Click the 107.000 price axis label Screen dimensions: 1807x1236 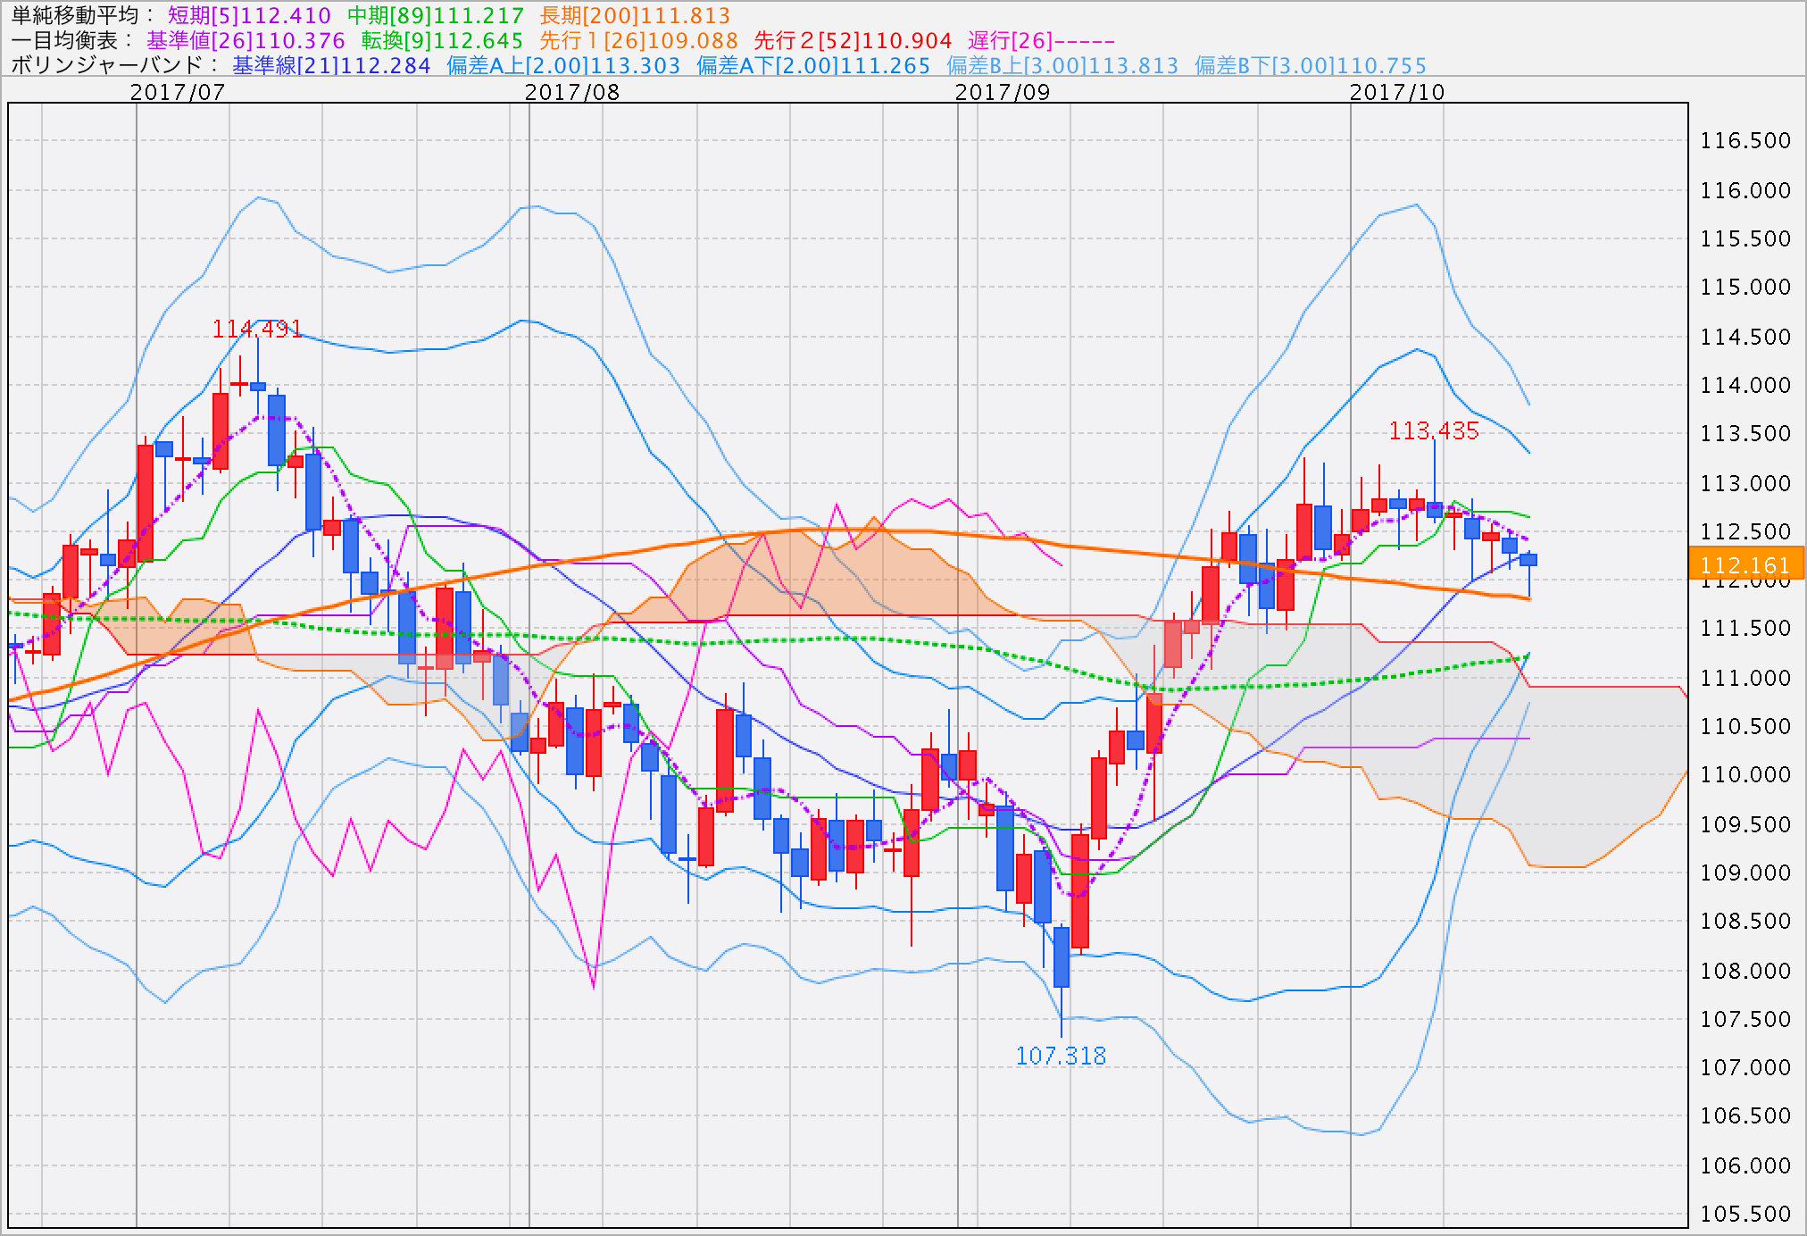(1745, 1067)
